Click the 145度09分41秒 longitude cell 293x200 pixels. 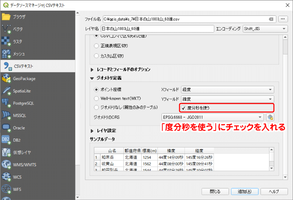tap(199, 164)
